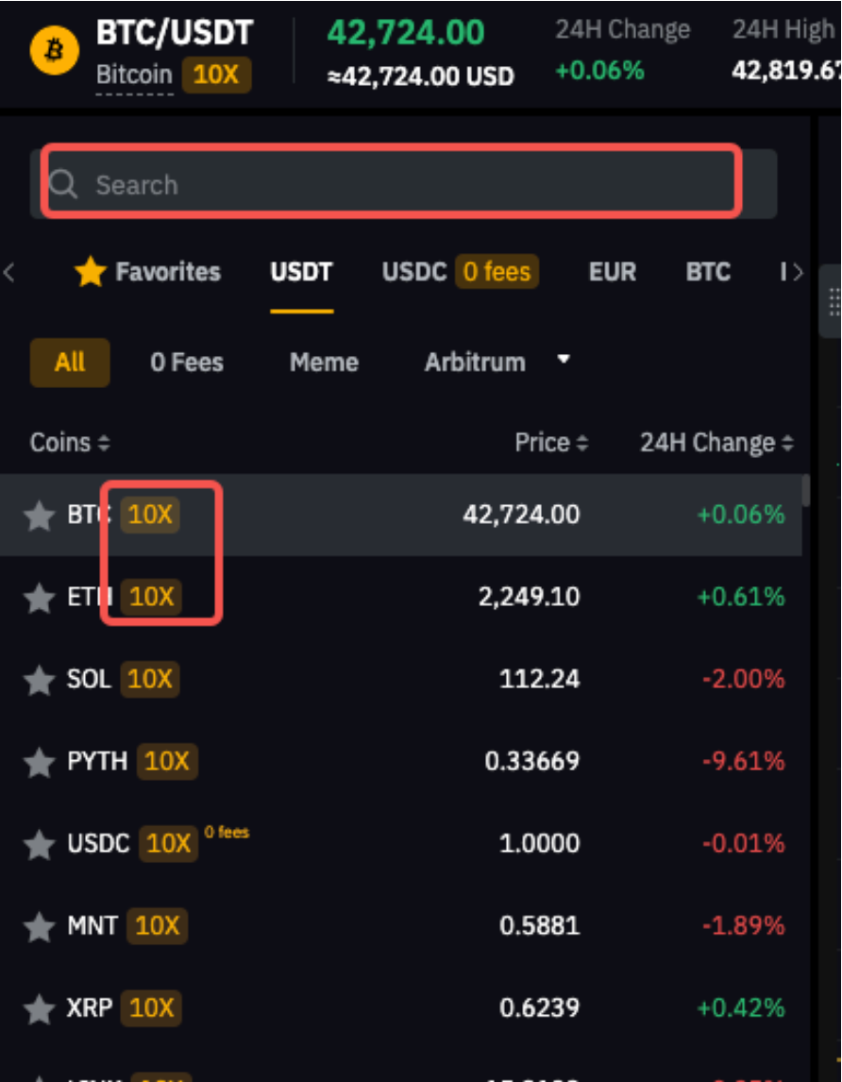Filter by Meme category
Image resolution: width=842 pixels, height=1082 pixels.
[x=324, y=363]
